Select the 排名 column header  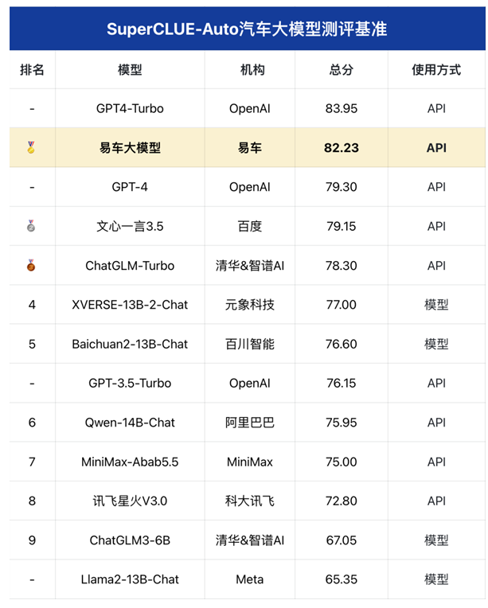point(32,70)
